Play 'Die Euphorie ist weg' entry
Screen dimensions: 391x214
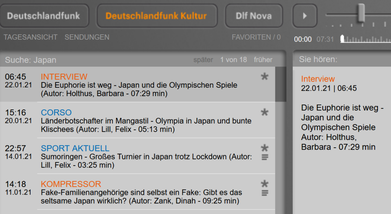[x=139, y=89]
